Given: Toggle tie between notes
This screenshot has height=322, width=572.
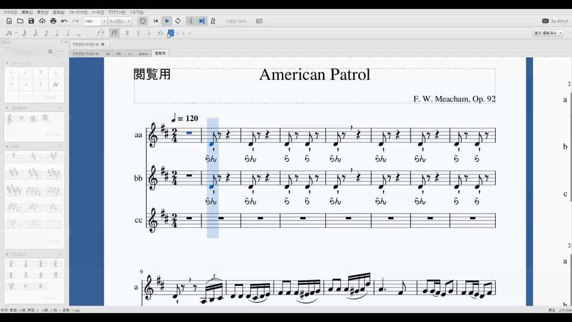Looking at the screenshot, I should tap(101, 33).
